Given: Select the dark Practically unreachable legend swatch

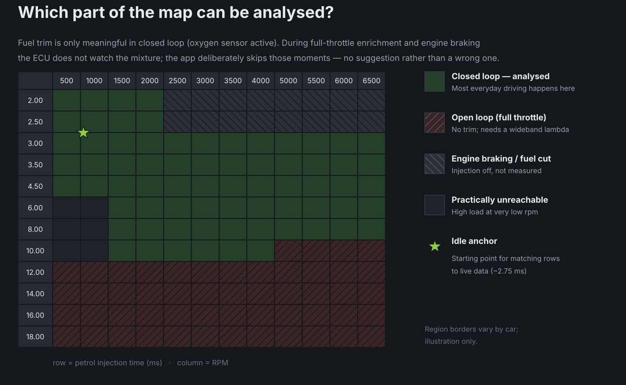Looking at the screenshot, I should pos(435,205).
